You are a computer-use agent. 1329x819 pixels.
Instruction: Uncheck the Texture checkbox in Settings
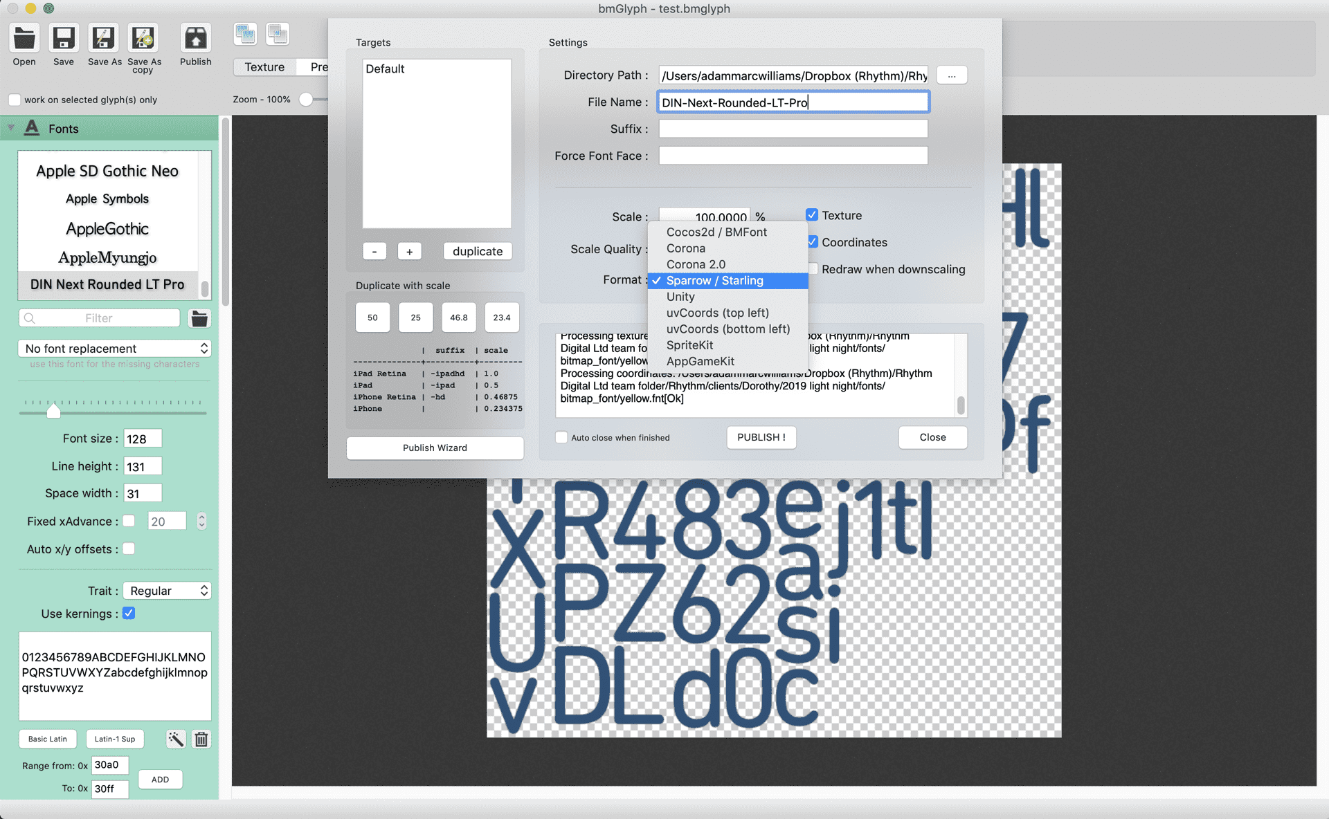click(x=812, y=215)
